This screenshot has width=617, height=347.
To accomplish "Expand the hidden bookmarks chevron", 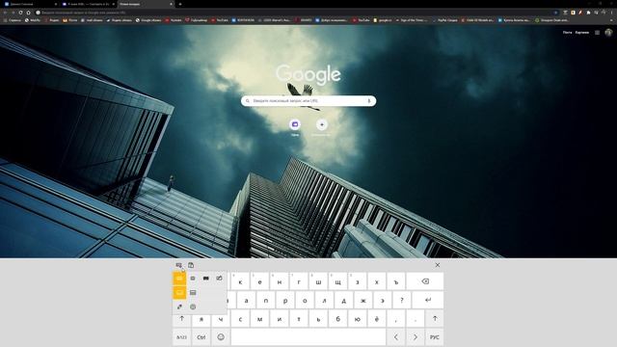I will [x=611, y=20].
